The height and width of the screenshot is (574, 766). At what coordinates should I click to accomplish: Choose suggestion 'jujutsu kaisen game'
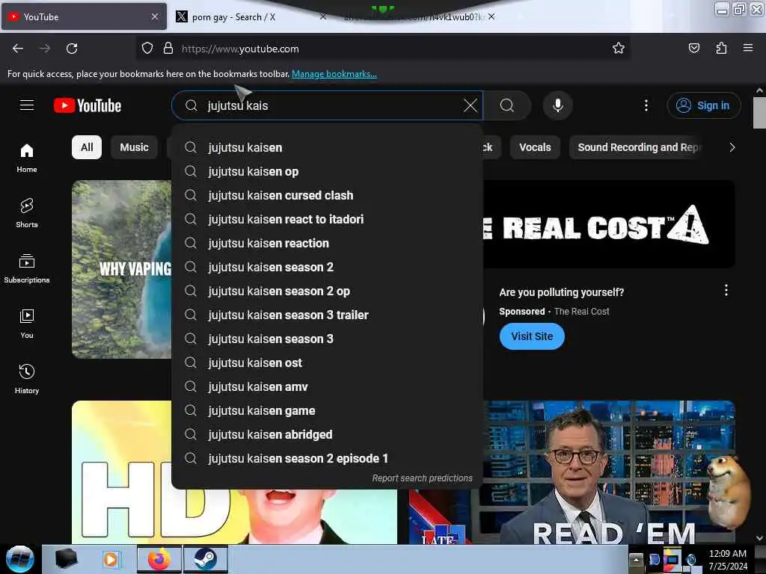(x=328, y=410)
